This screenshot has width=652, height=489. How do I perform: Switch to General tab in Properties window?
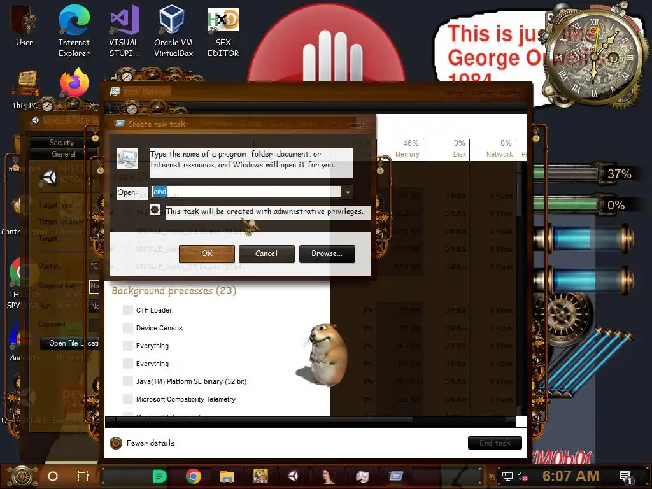[63, 154]
